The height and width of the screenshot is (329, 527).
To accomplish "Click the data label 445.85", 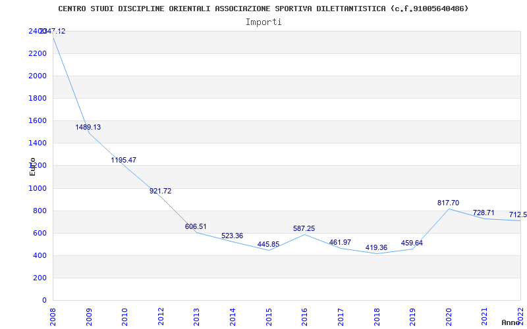I will point(268,244).
